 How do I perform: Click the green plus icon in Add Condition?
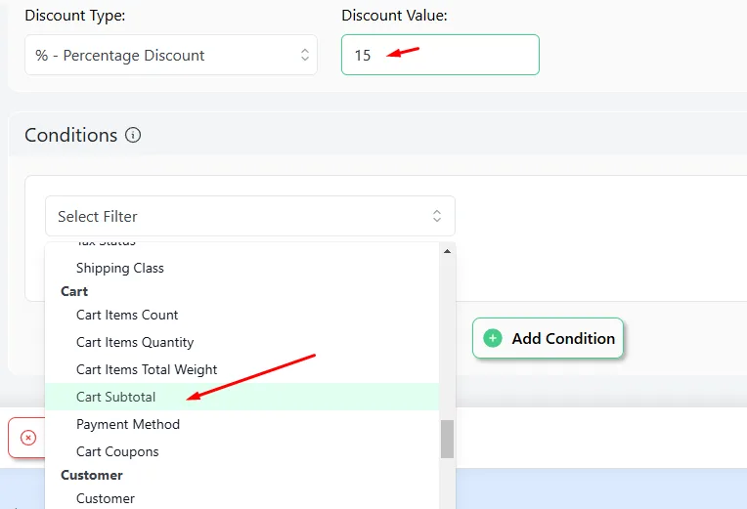(x=493, y=339)
